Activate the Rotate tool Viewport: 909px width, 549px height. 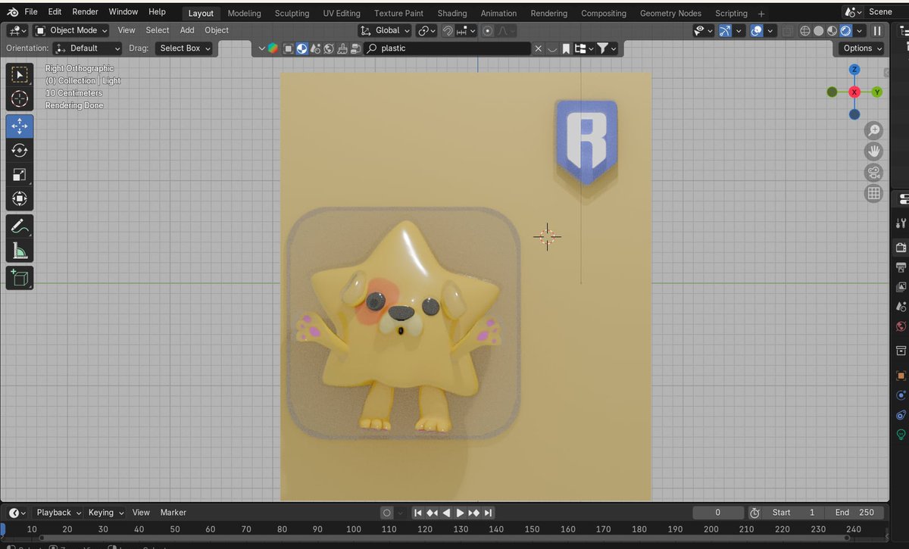click(20, 151)
